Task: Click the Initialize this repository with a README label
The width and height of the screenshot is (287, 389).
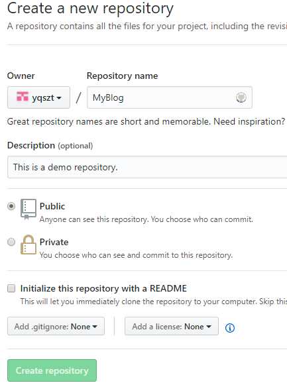Action: click(x=103, y=288)
